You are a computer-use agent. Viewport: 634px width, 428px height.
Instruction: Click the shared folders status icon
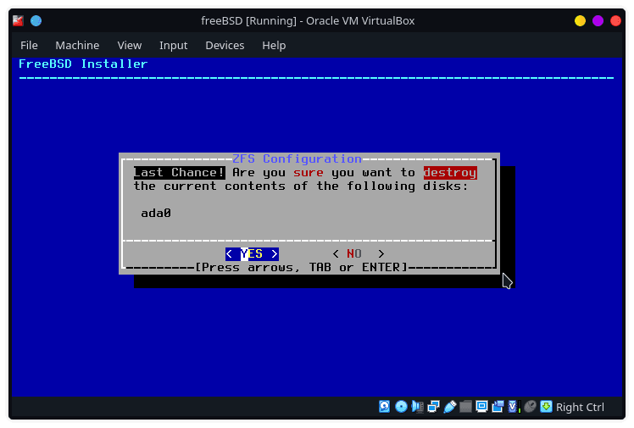466,407
